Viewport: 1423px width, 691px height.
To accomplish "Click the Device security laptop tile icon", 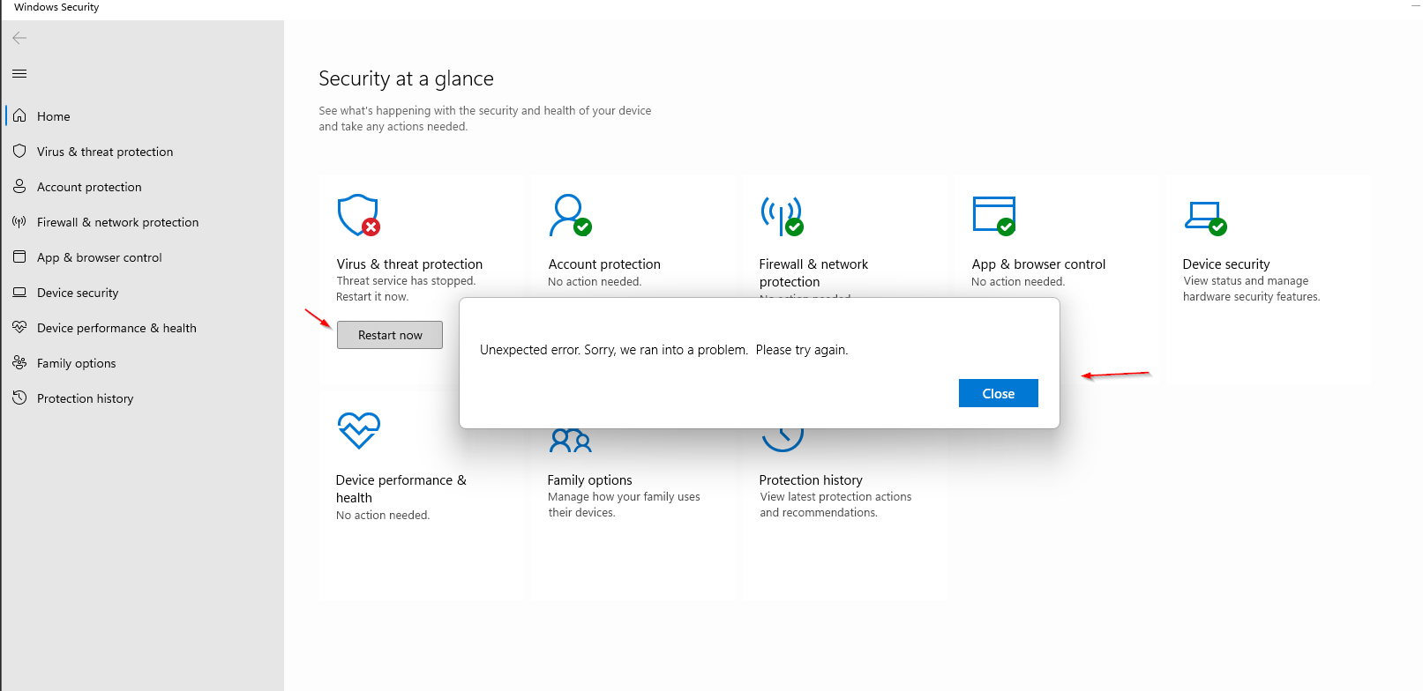I will 1205,217.
